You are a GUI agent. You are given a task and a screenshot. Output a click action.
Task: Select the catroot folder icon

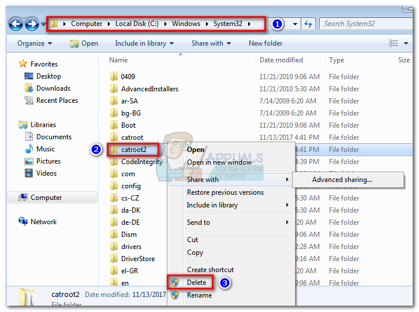pos(114,137)
